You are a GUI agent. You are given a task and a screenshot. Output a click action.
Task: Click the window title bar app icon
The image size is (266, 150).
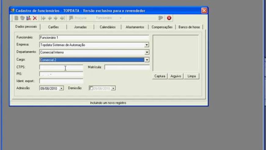[x=13, y=10]
